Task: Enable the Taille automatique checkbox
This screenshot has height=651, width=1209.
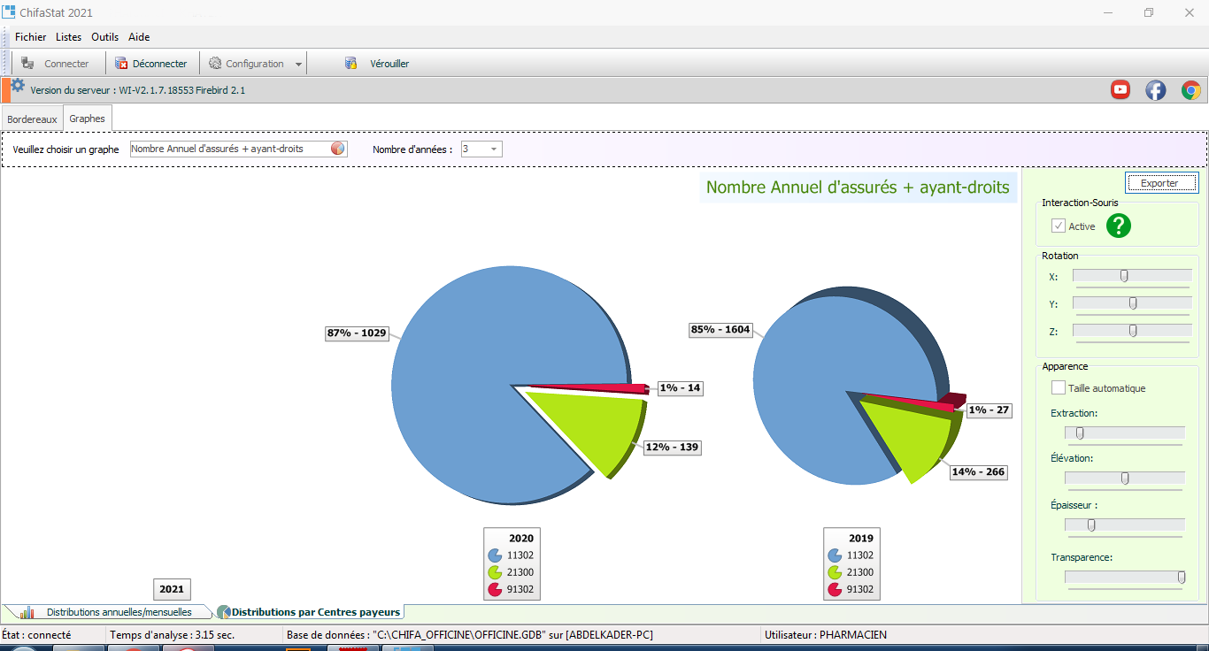Action: (1059, 388)
